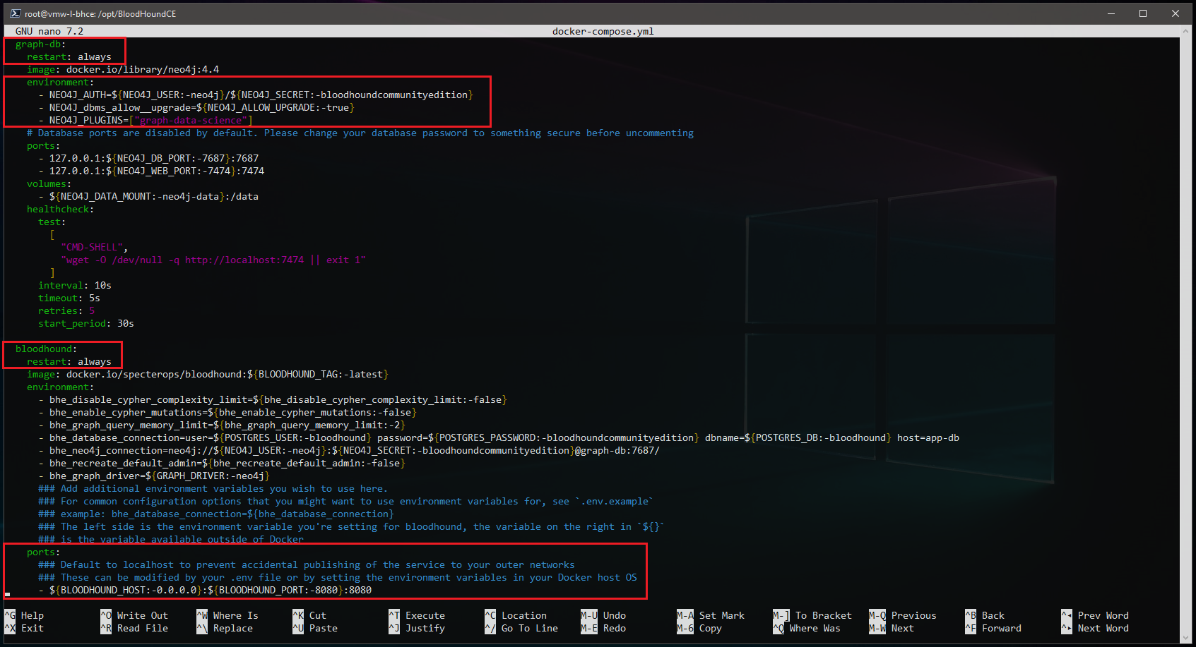This screenshot has height=647, width=1196.
Task: Click the specterops/bloodhound image line
Action: [x=208, y=374]
